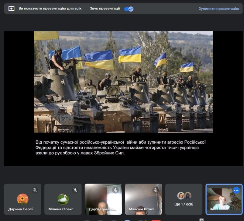Toggle the Звук презентації switch

tap(129, 9)
